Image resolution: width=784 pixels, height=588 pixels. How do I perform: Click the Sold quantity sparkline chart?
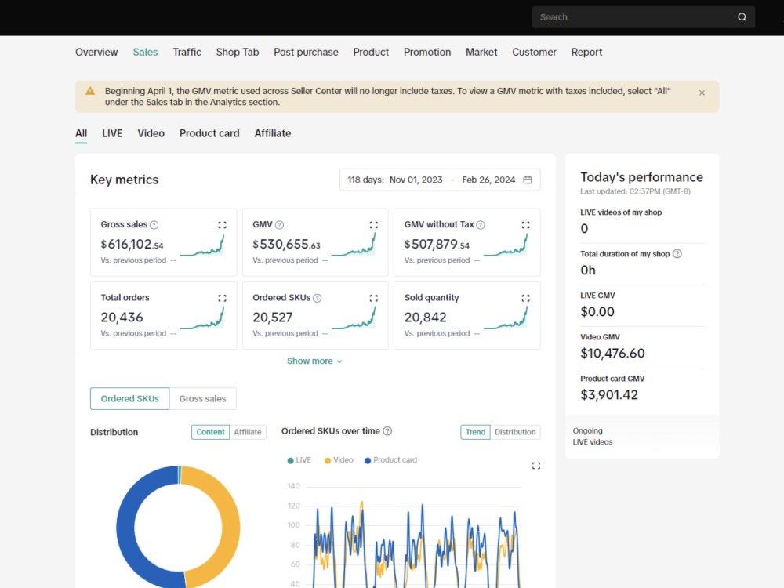(506, 318)
